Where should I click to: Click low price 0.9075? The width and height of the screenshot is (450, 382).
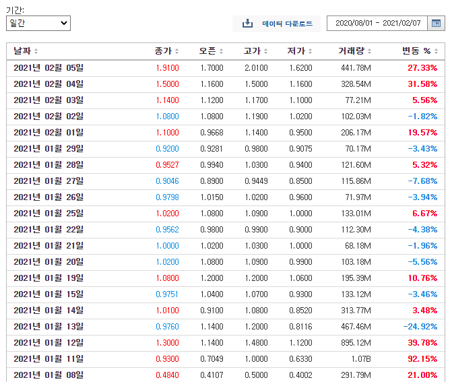tap(300, 149)
